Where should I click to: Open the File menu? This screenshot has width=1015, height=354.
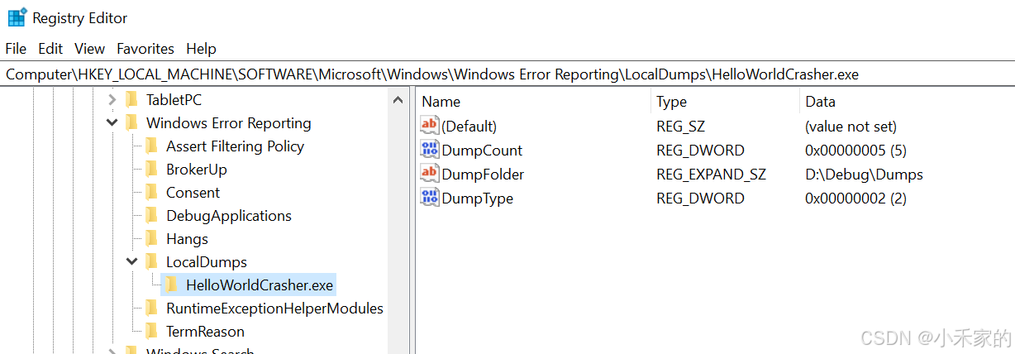click(x=16, y=49)
